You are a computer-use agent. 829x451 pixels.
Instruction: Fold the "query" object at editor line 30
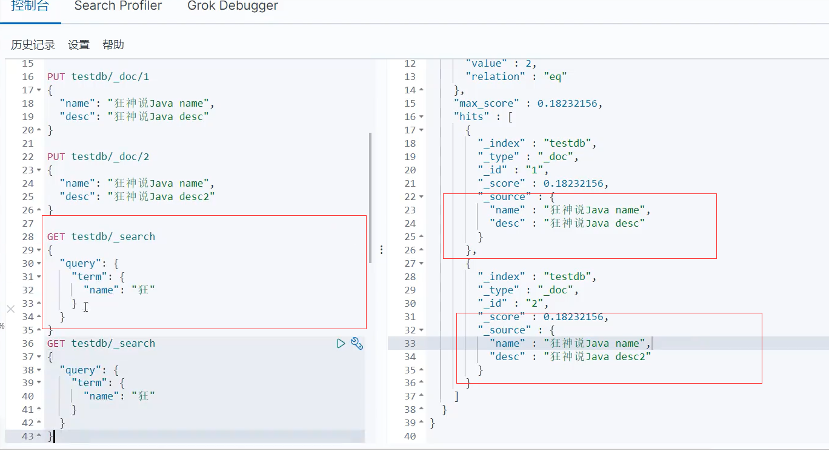(x=39, y=264)
